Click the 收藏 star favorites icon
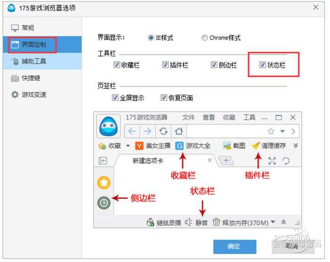330x262 pixels. (x=102, y=146)
